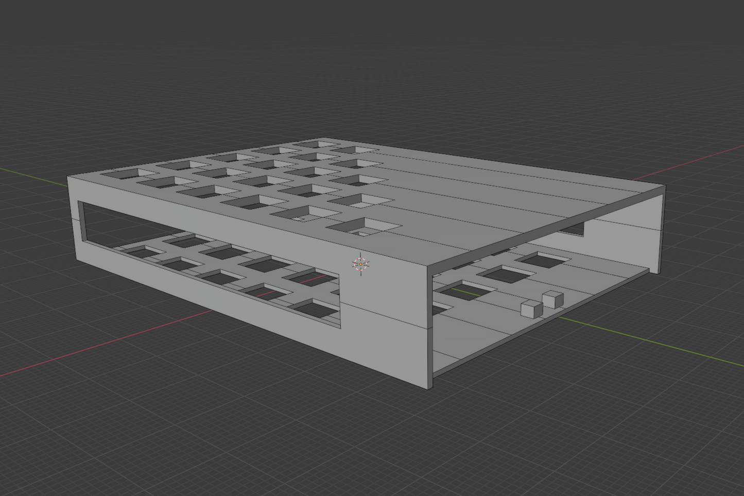Click the 3D cursor crosshair in the viewport
The height and width of the screenshot is (496, 744).
click(361, 264)
